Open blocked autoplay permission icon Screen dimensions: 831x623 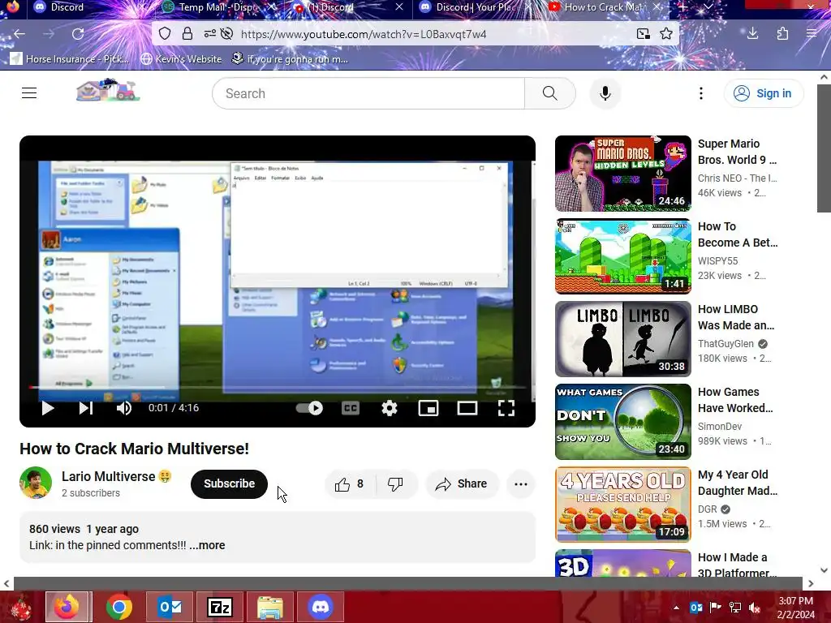pos(227,34)
